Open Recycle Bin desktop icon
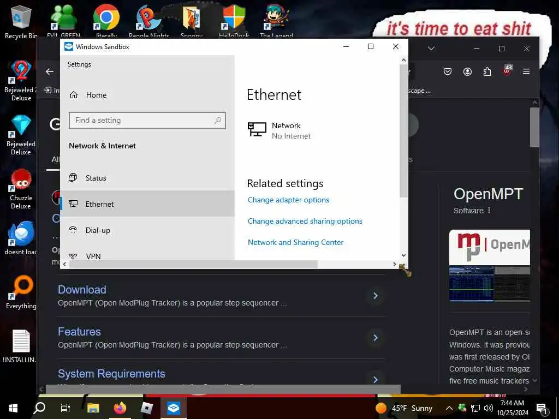Image resolution: width=559 pixels, height=419 pixels. tap(21, 22)
